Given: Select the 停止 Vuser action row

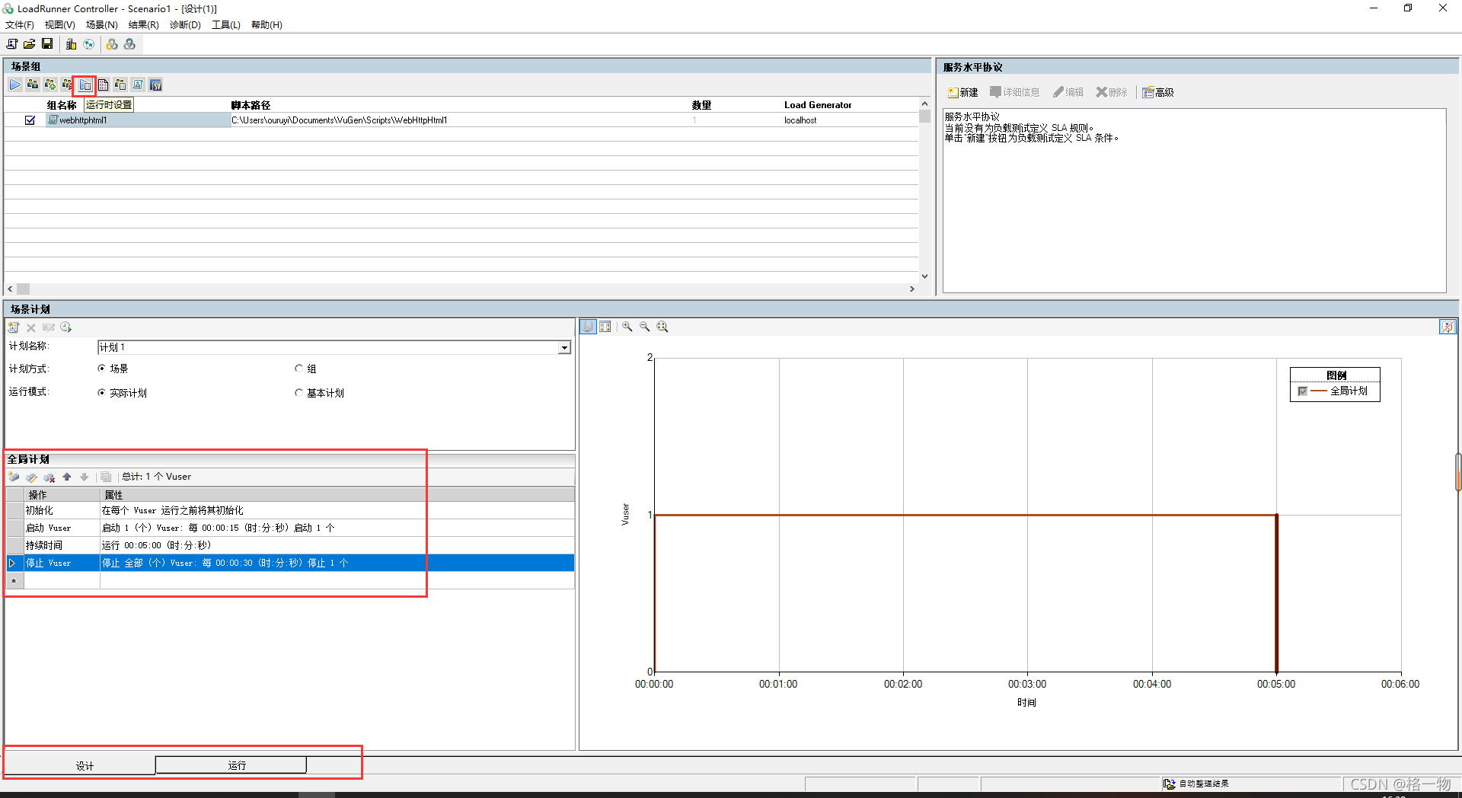Looking at the screenshot, I should pos(290,563).
